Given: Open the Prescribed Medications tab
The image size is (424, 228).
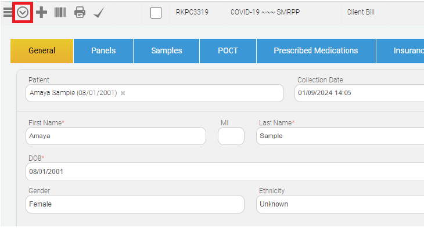Looking at the screenshot, I should 316,51.
